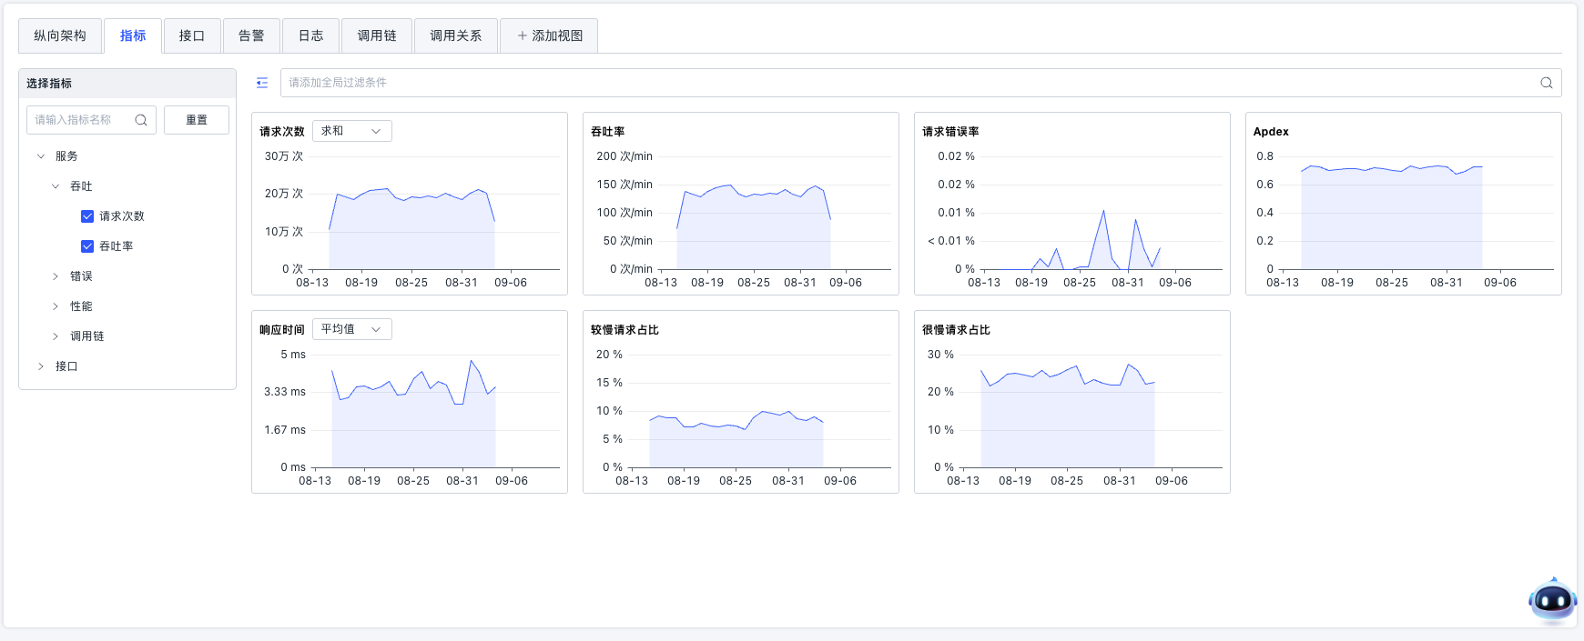Collapse the 服务 tree node
The width and height of the screenshot is (1584, 641).
point(41,156)
